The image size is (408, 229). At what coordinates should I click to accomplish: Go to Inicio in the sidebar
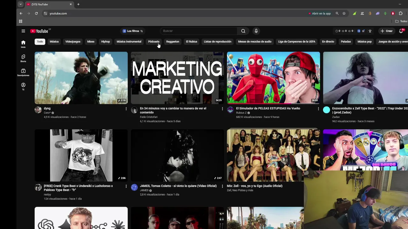pos(23,44)
